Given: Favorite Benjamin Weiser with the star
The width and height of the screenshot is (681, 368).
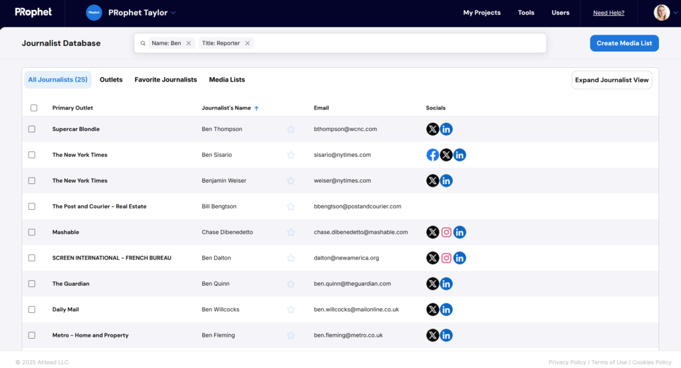Looking at the screenshot, I should click(x=291, y=181).
